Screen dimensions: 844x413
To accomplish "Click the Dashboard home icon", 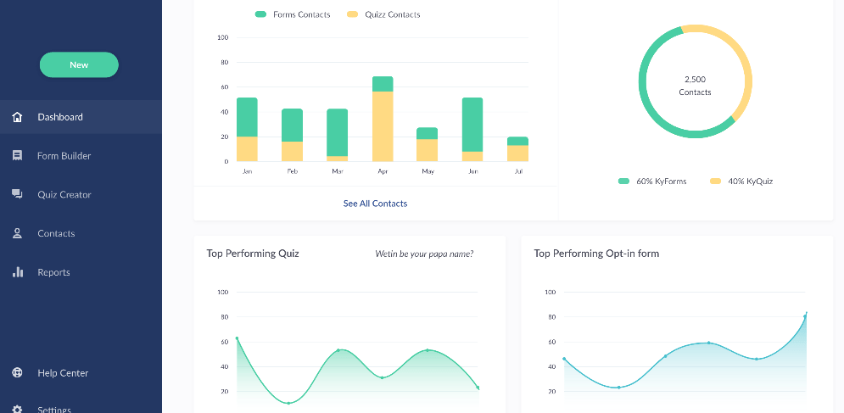I will (x=17, y=117).
